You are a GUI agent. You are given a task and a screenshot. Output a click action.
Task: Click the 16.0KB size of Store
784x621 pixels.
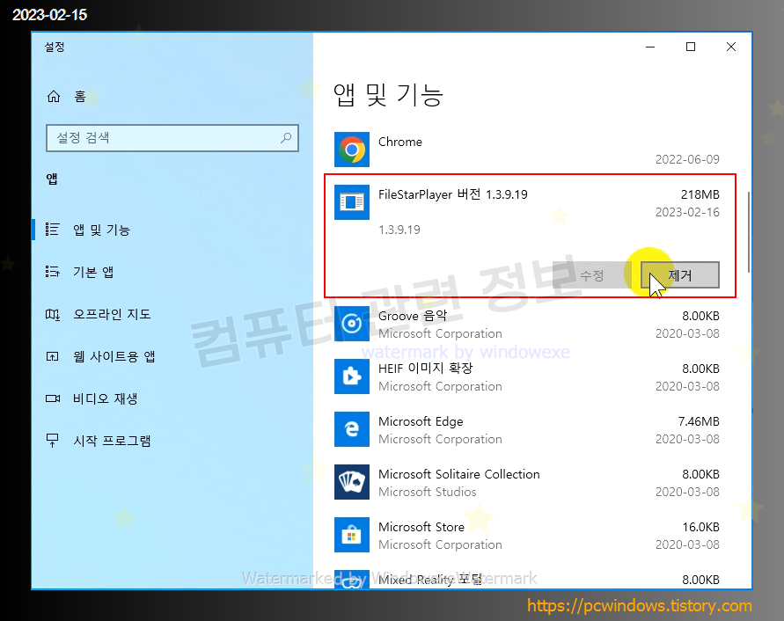[x=701, y=527]
